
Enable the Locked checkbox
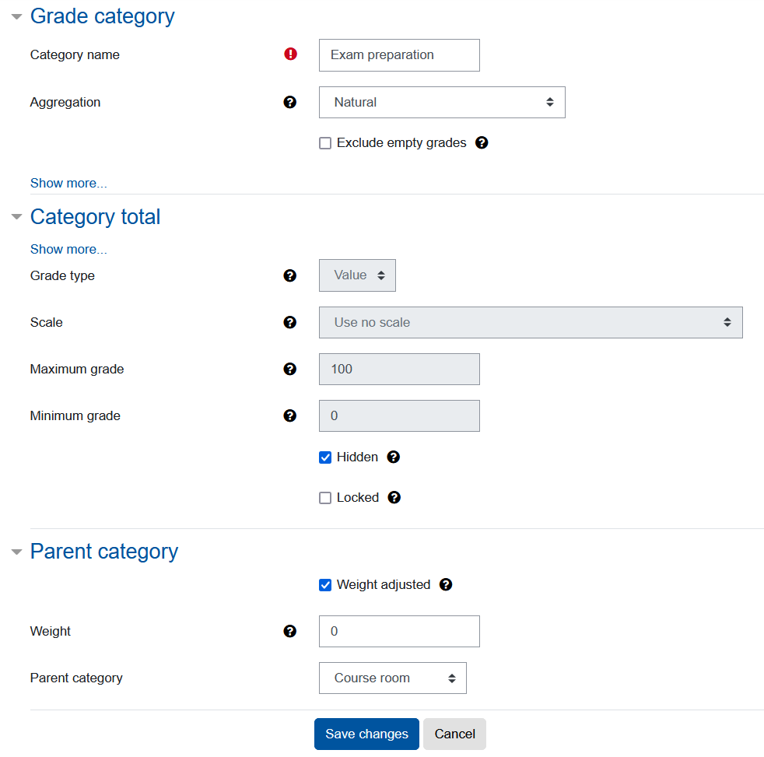coord(325,497)
